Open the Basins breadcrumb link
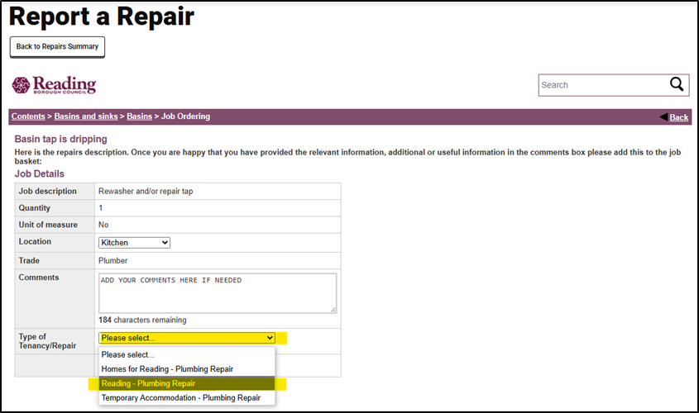The height and width of the screenshot is (413, 699). tap(139, 116)
